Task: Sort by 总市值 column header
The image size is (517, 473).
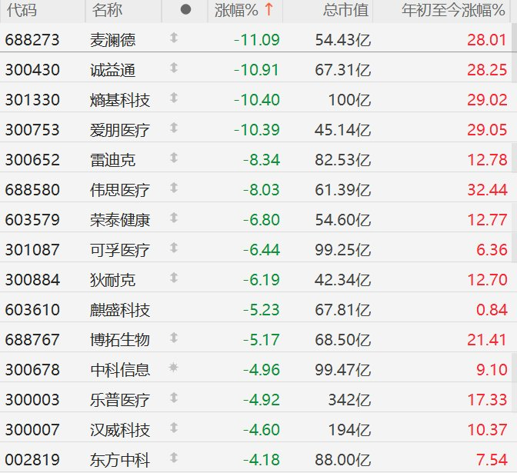Action: coord(328,11)
